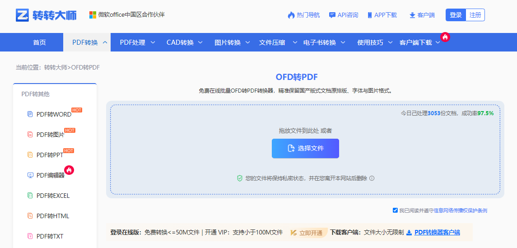Expand the 电子书转换 dropdown chevron

tap(343, 42)
